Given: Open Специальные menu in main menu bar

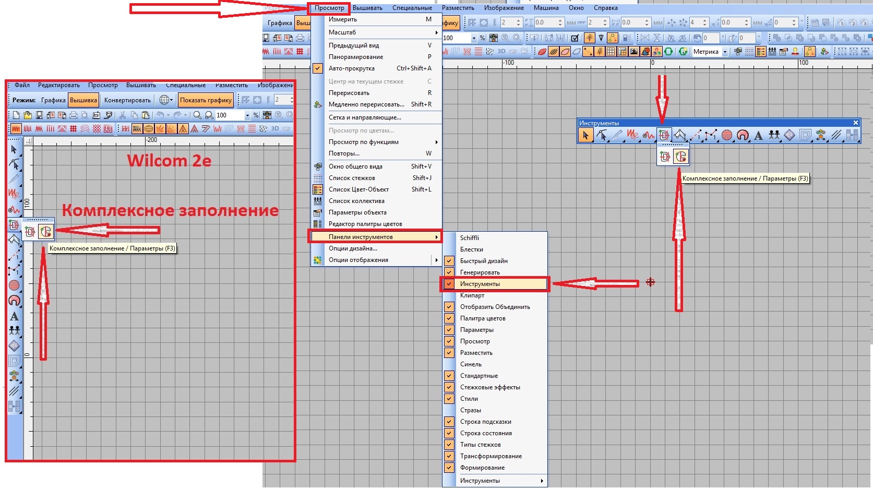Looking at the screenshot, I should (x=412, y=8).
